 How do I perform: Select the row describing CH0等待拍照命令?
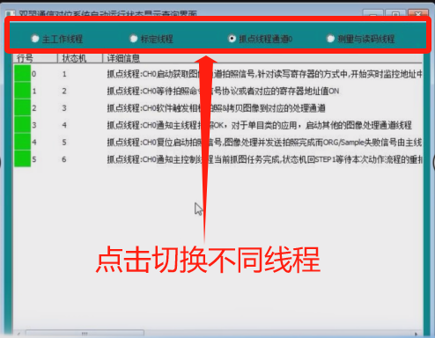tap(217, 91)
